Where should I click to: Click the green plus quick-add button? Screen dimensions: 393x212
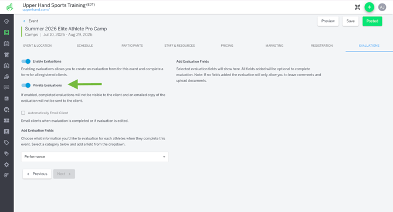point(369,7)
